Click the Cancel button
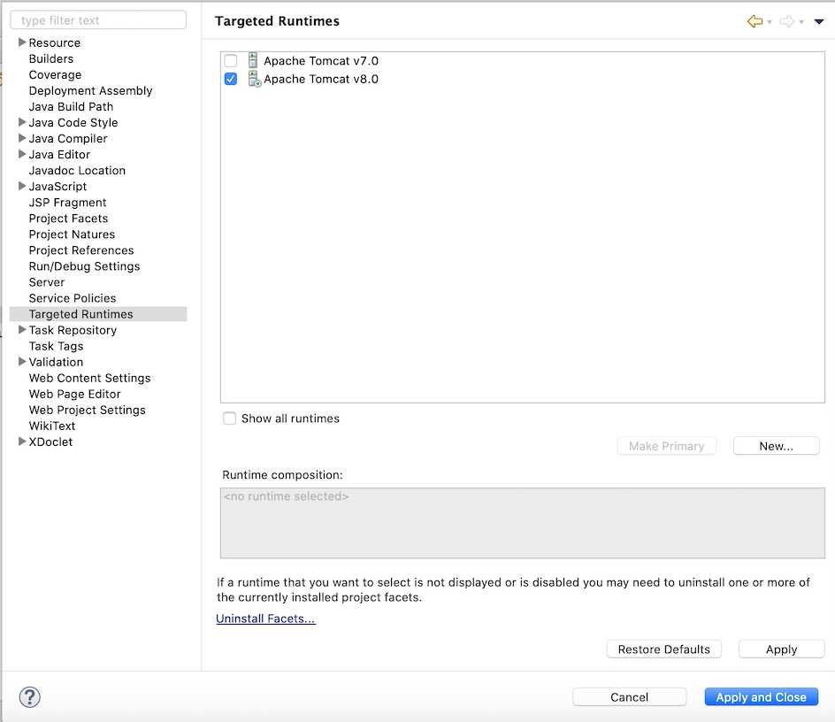This screenshot has width=835, height=722. [x=629, y=697]
